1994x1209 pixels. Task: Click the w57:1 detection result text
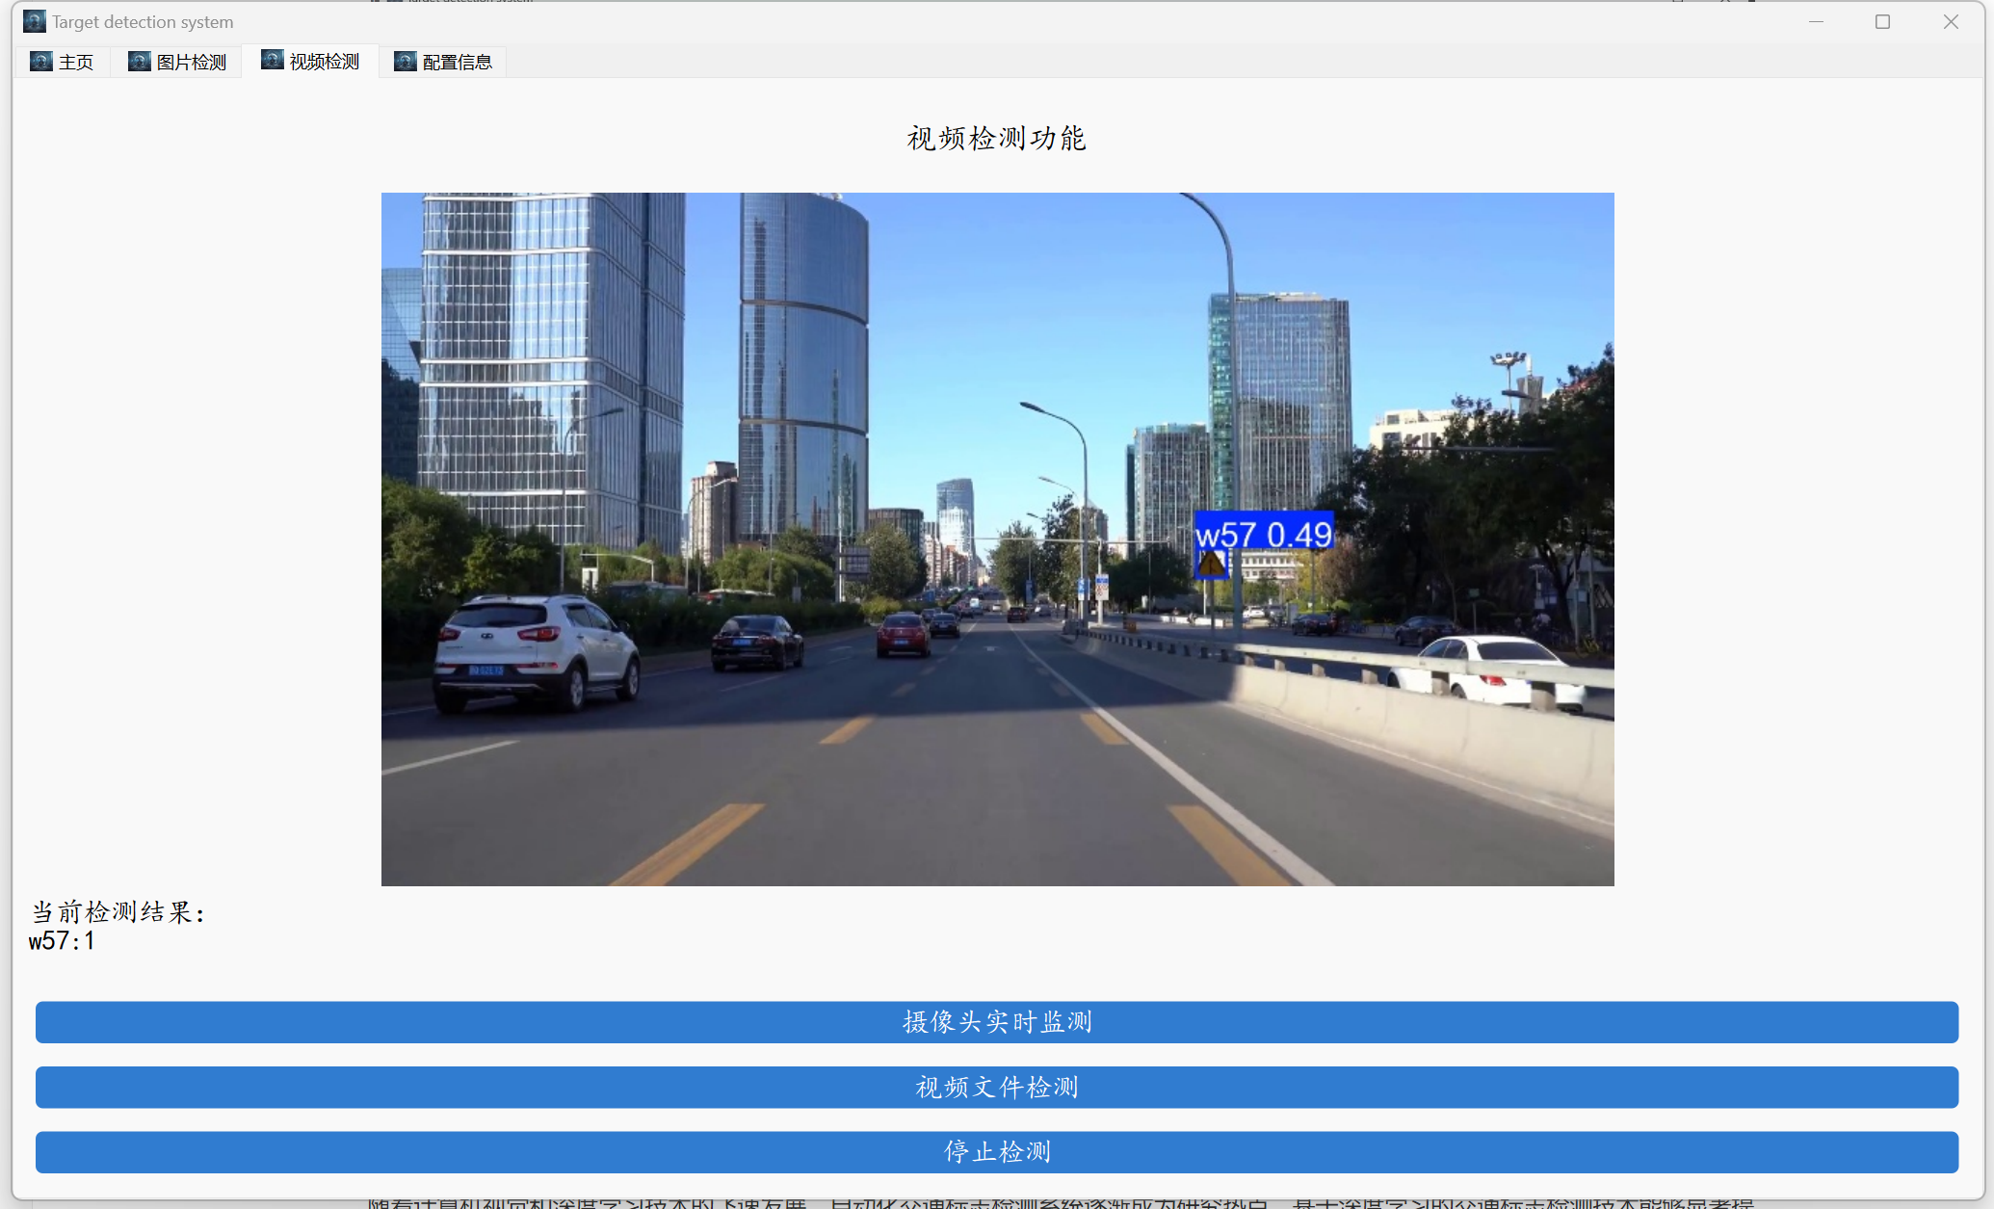62,941
